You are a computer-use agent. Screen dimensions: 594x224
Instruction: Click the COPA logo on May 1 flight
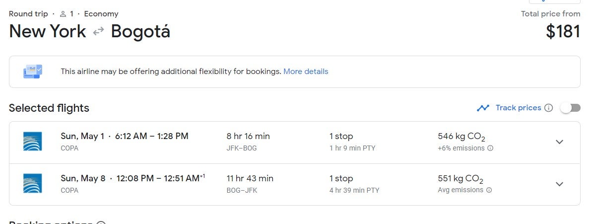point(33,142)
